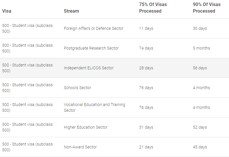Select the 74 days cell
This screenshot has width=229, height=157.
(146, 48)
